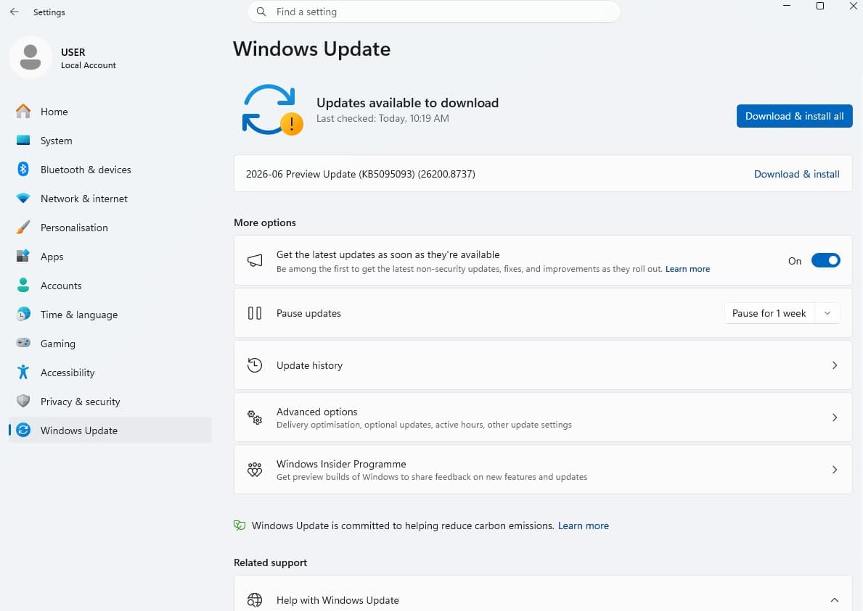Select Apps in the sidebar

point(110,257)
